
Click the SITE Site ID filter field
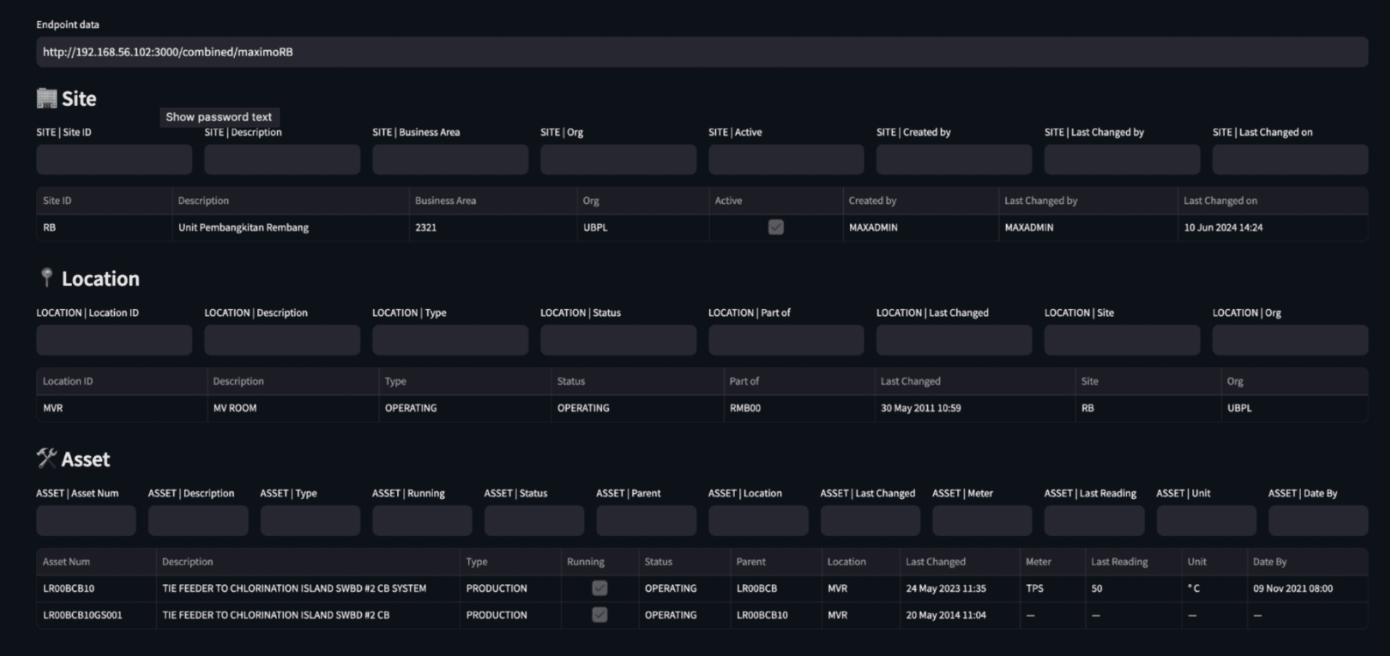click(114, 159)
